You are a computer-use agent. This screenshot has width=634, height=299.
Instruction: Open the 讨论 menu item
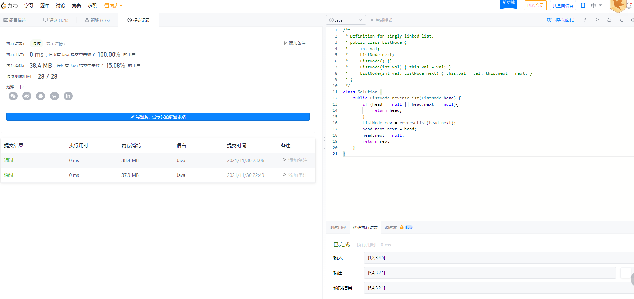61,6
